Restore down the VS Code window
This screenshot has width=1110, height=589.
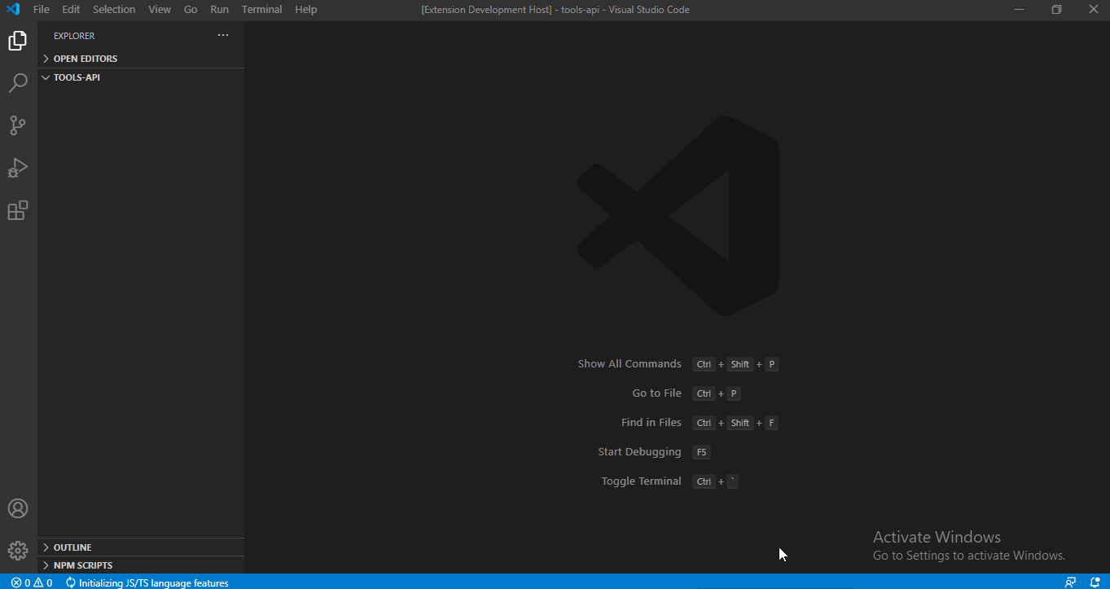pyautogui.click(x=1056, y=10)
